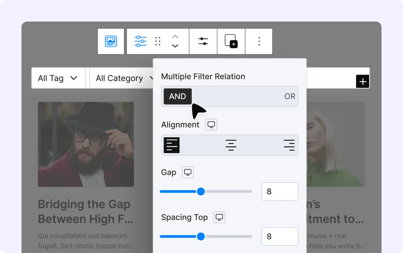The image size is (403, 253).
Task: Open responsive device selector beside Gap
Action: click(x=188, y=172)
